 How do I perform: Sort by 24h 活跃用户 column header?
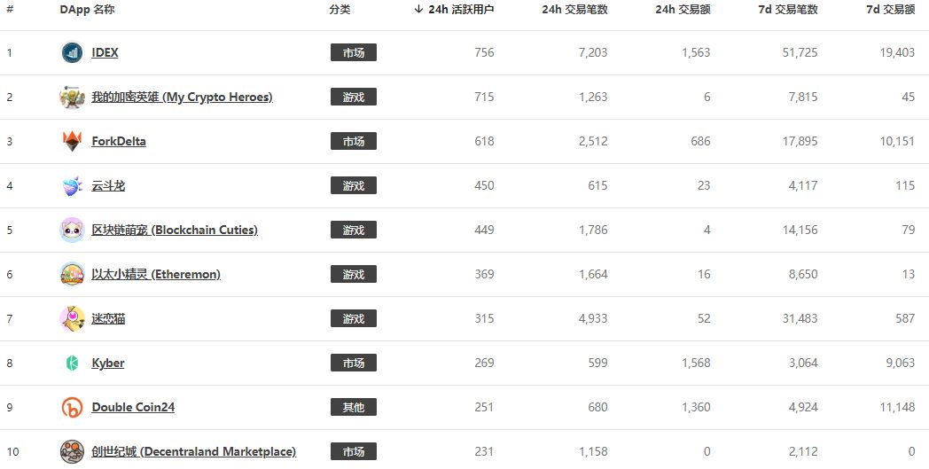click(454, 10)
